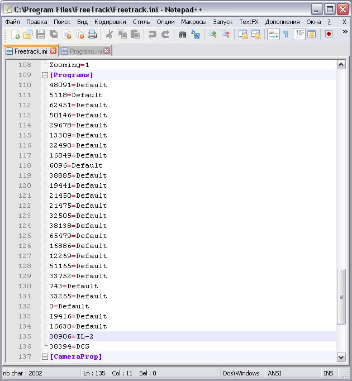This screenshot has height=381, width=352.
Task: Click the Zoom Out toolbar icon
Action: point(226,34)
